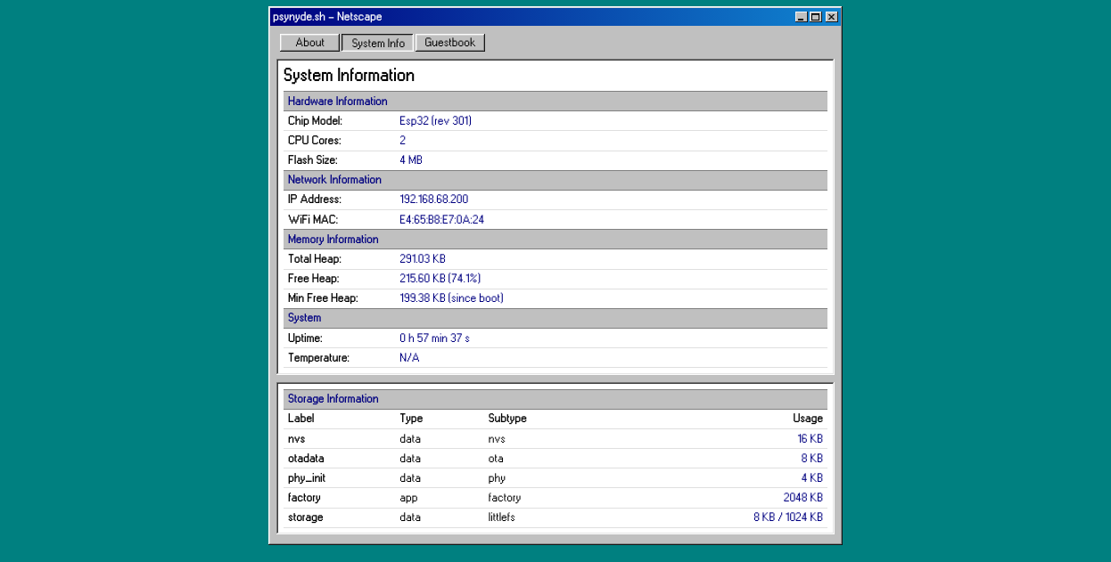Click the psynyde.sh – Netscape title bar
The image size is (1111, 562).
tap(535, 17)
